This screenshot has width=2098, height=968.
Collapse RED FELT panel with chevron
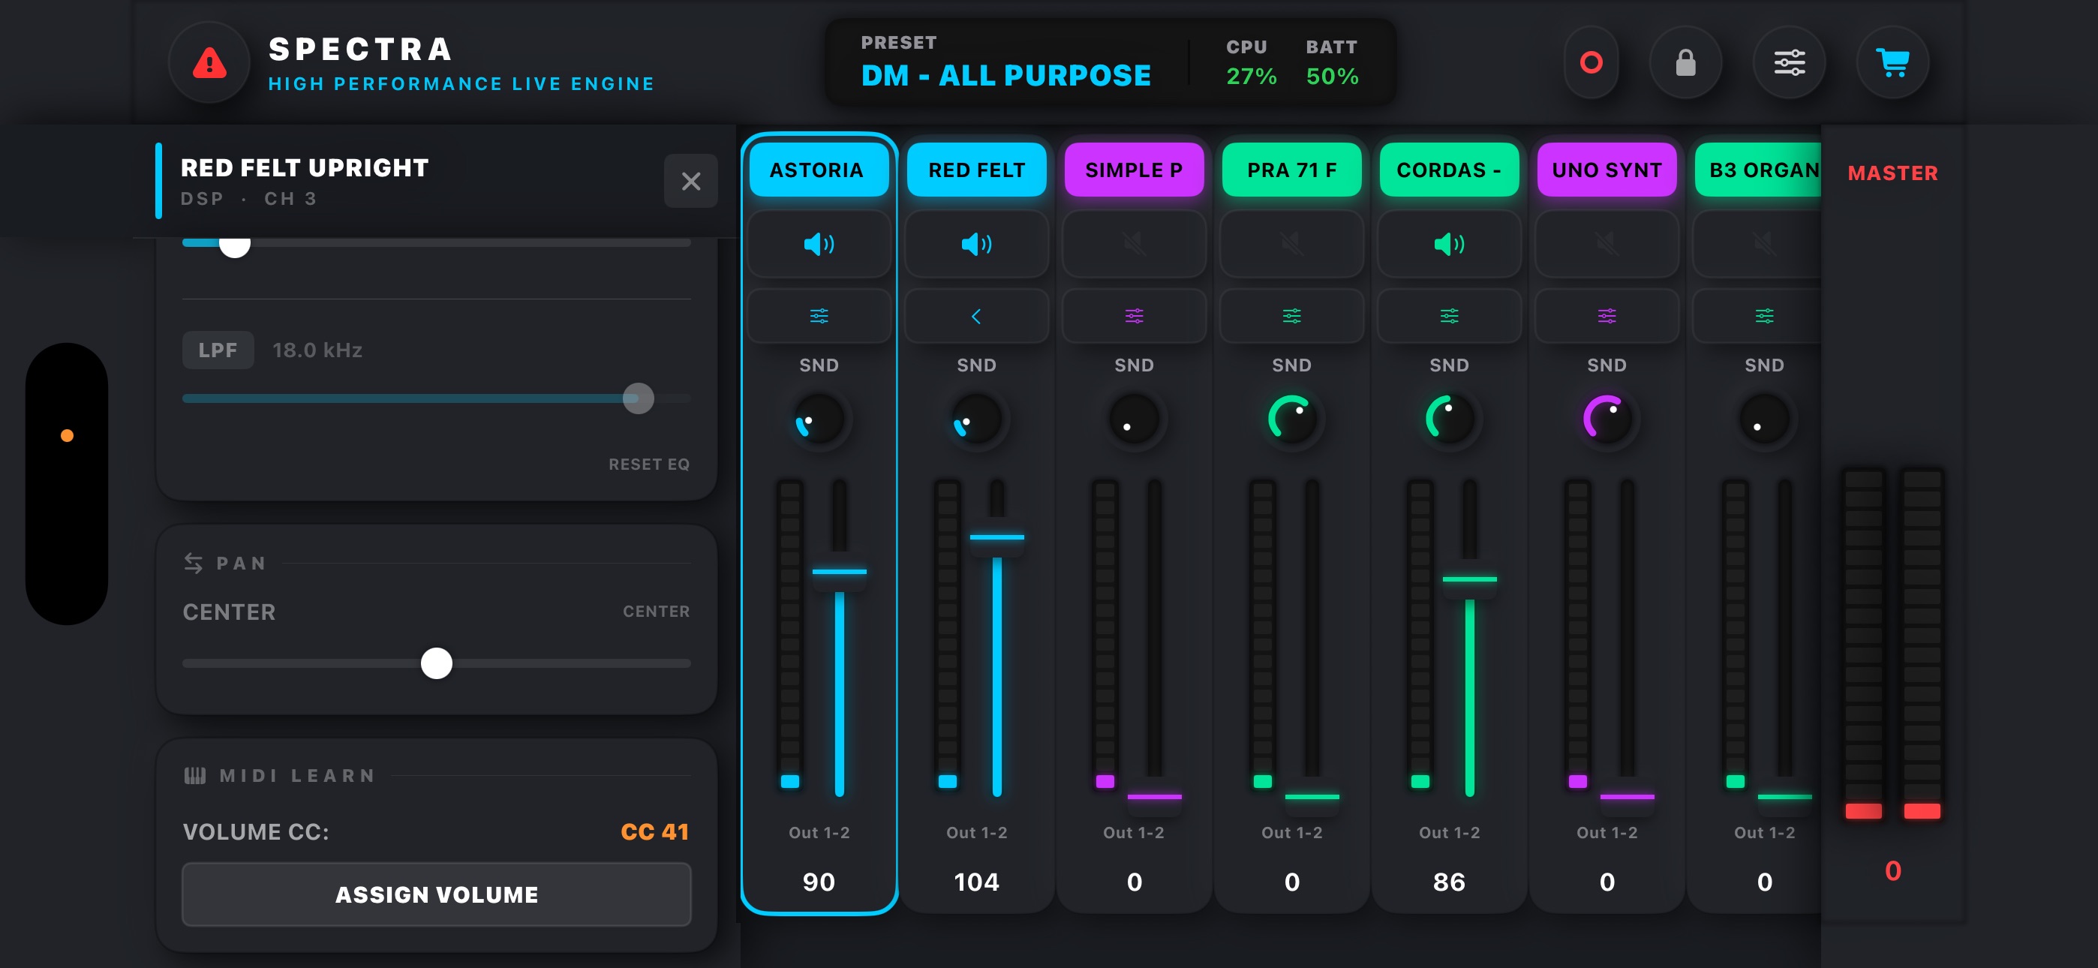[975, 315]
